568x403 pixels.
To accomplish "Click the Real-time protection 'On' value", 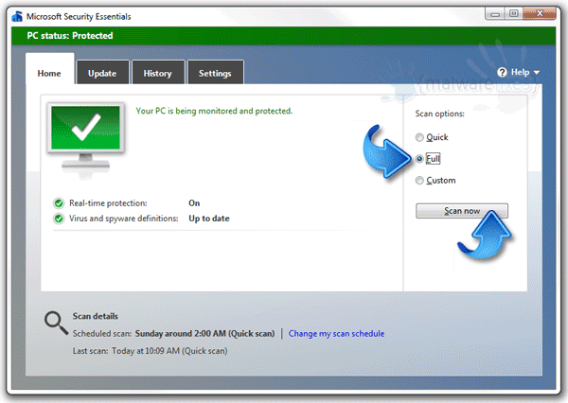I will pos(194,203).
